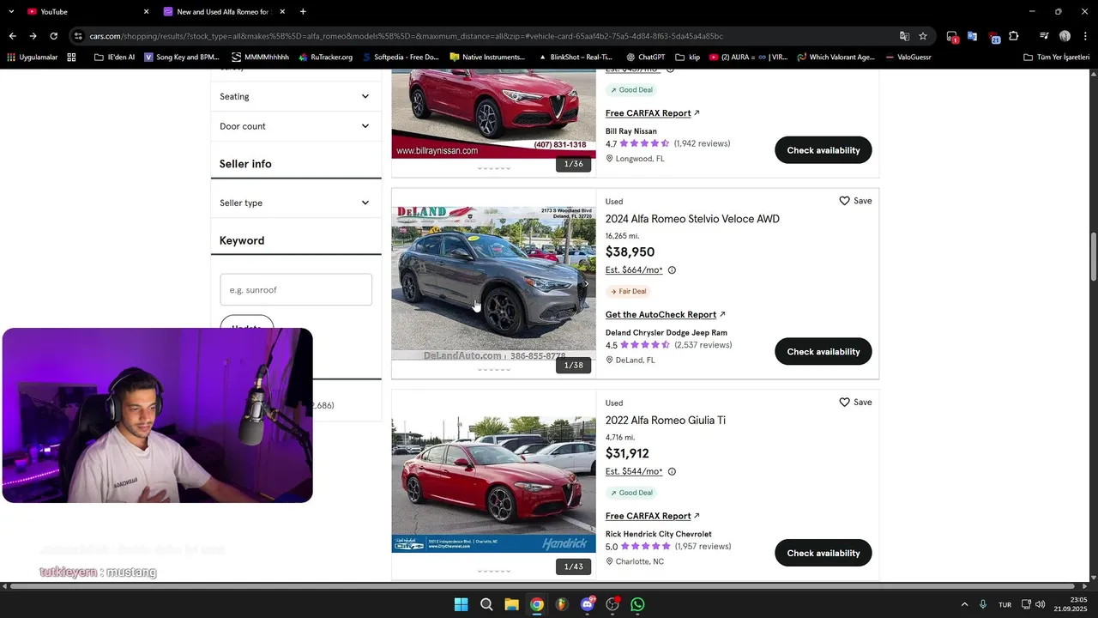Open the 2022 Alfa Romeo Giulia Ti title
Viewport: 1098px width, 618px height.
click(x=666, y=421)
